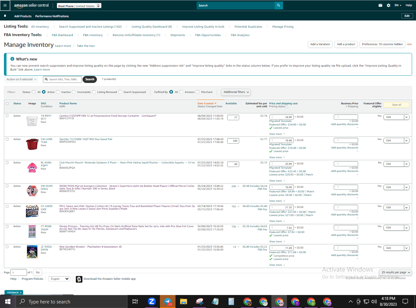This screenshot has height=308, width=416.
Task: Open Edit dropdown arrow for Gundam Breaker row
Action: click(x=407, y=248)
